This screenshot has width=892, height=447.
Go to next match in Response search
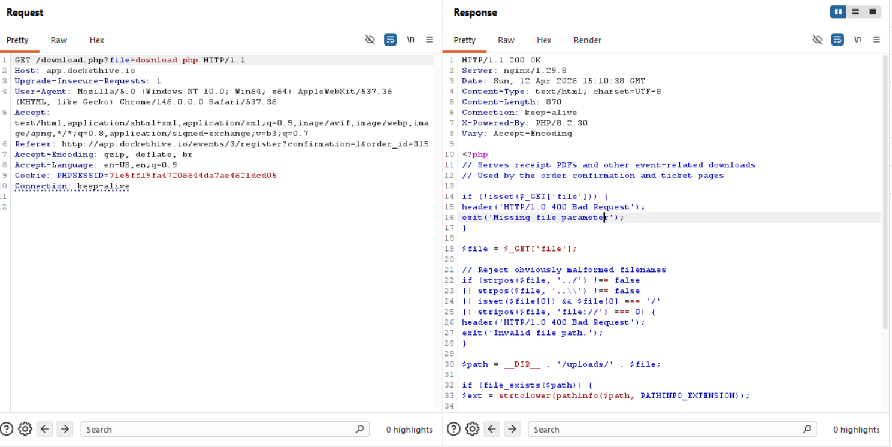tap(512, 429)
